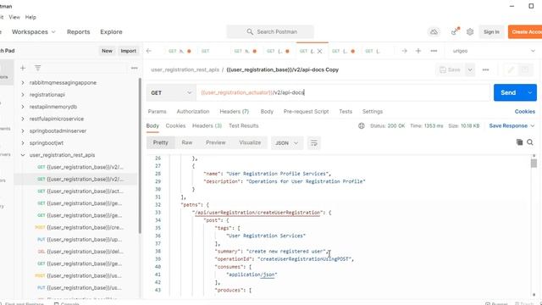Switch to Pre-request Script tab
Image resolution: width=542 pixels, height=305 pixels.
(x=306, y=112)
